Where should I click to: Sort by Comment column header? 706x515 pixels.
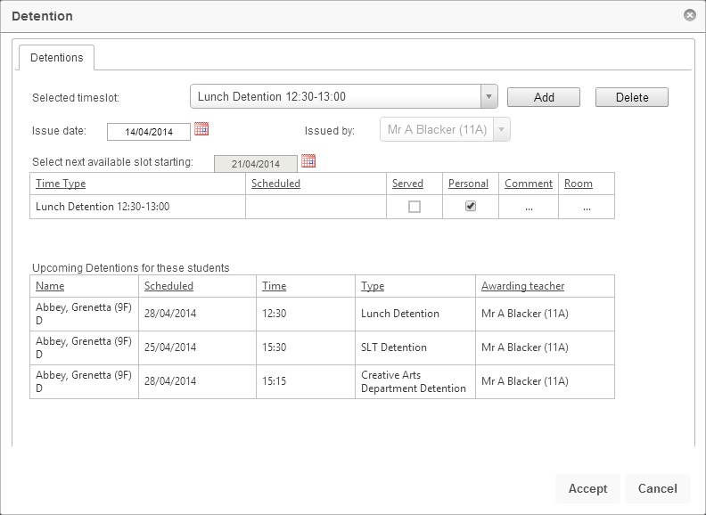coord(529,184)
